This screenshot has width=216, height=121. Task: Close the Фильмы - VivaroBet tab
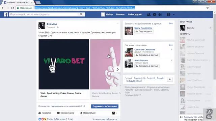click(x=32, y=2)
